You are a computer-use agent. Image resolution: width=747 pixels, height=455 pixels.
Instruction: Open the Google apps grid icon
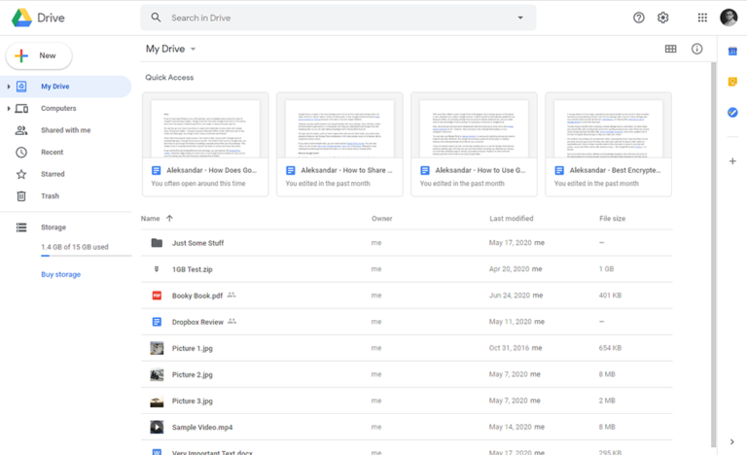[702, 17]
